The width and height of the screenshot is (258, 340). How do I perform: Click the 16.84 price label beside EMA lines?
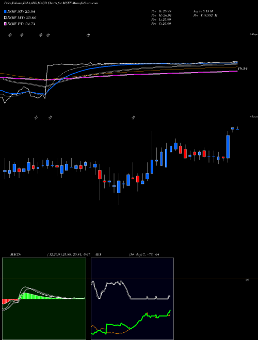pyautogui.click(x=243, y=69)
